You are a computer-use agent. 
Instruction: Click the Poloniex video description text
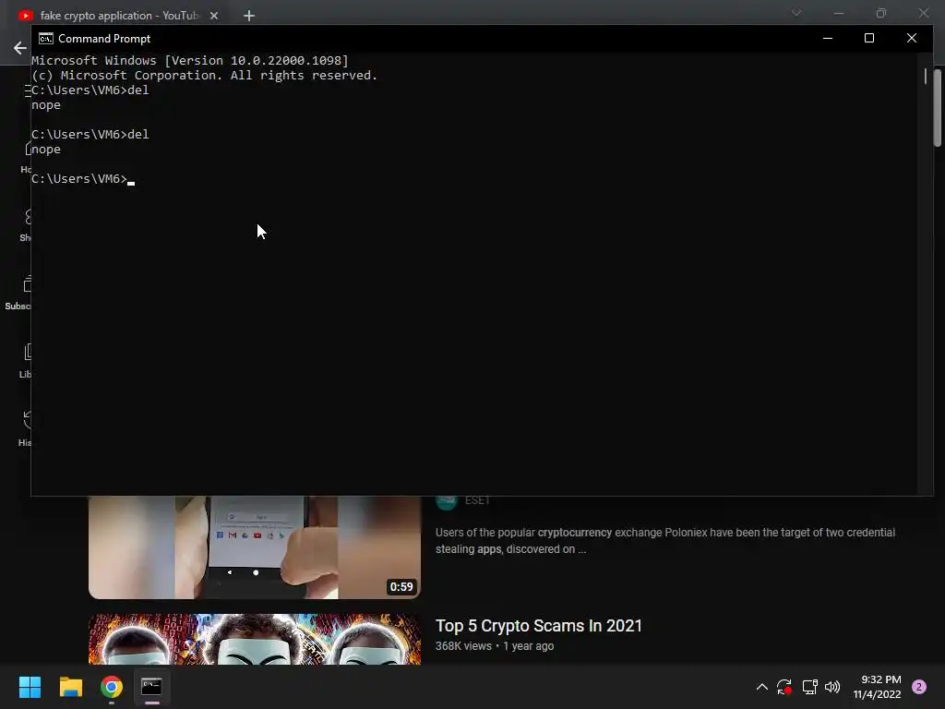coord(665,541)
